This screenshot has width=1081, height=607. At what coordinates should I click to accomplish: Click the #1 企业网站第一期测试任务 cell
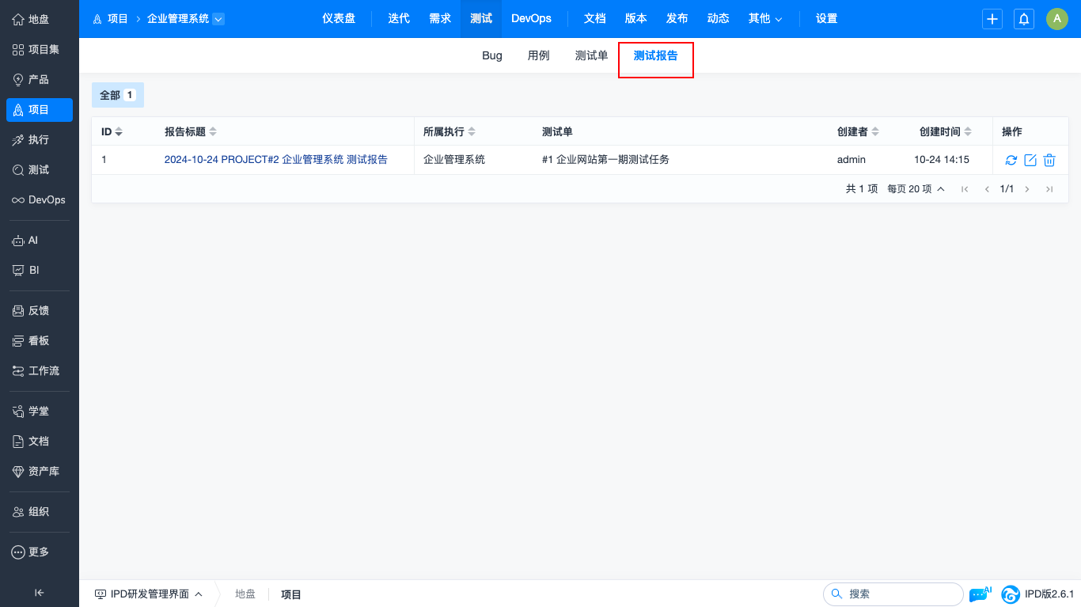606,160
